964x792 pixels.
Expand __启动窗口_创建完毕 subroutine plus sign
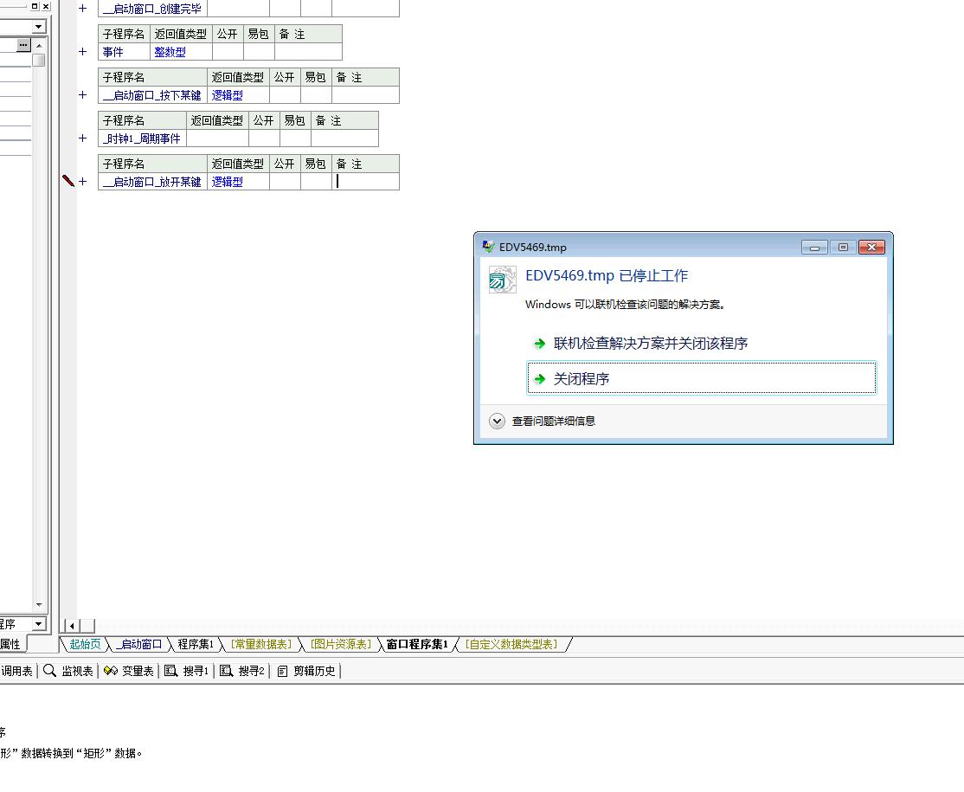click(x=82, y=9)
